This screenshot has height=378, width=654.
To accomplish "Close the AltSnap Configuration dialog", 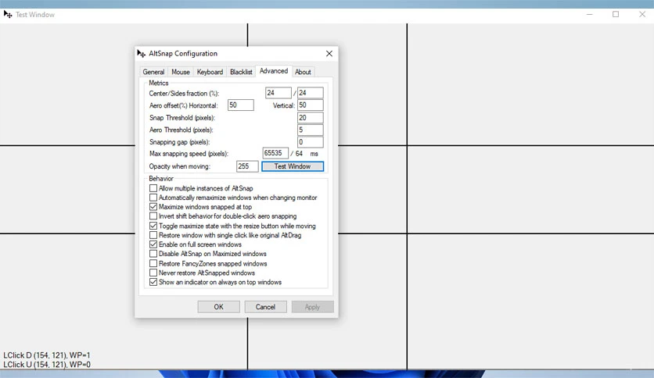I will pyautogui.click(x=329, y=53).
